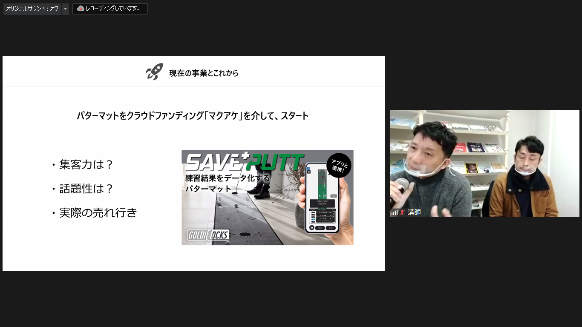Click the SAVE PUTT logo in banner

click(x=245, y=162)
